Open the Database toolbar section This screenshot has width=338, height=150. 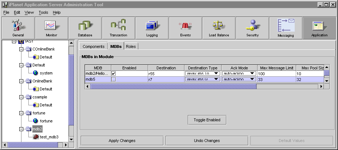coord(85,28)
